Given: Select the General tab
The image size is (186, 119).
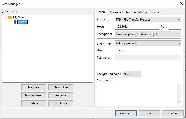Looking at the screenshot, I should 101,12.
